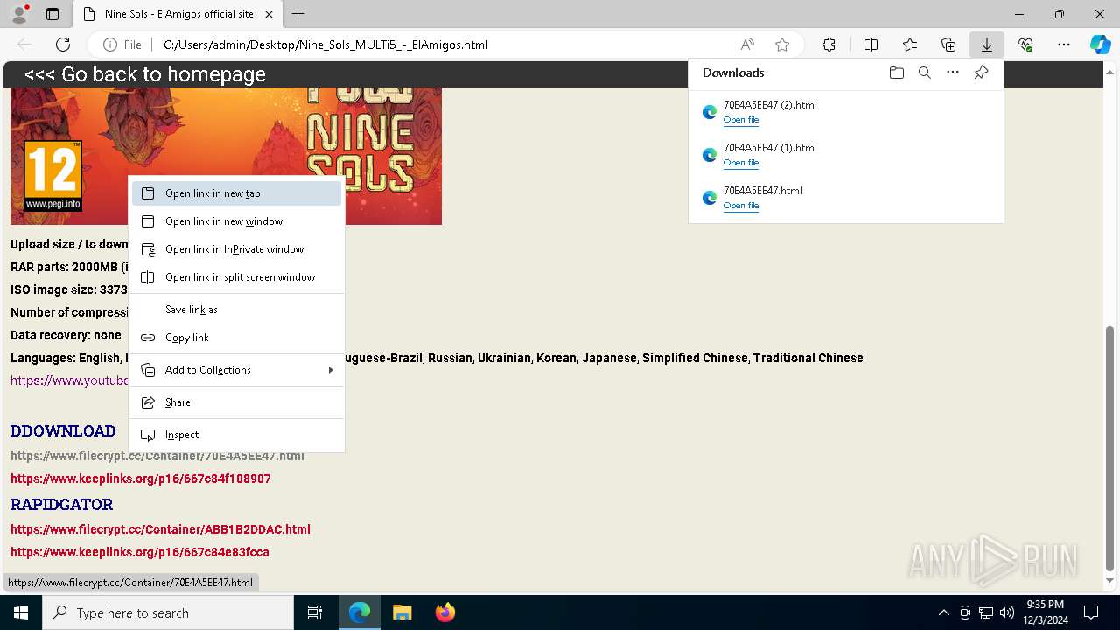Search downloads with magnifier icon
This screenshot has height=630, width=1120.
[924, 73]
